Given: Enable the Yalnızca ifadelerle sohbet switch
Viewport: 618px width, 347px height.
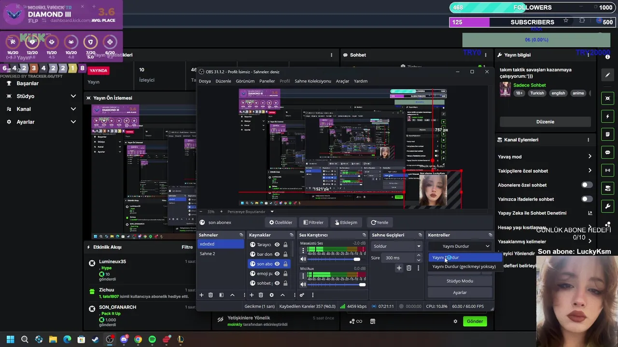Looking at the screenshot, I should tap(587, 199).
